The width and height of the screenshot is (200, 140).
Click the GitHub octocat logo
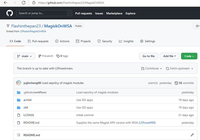(x=9, y=13)
